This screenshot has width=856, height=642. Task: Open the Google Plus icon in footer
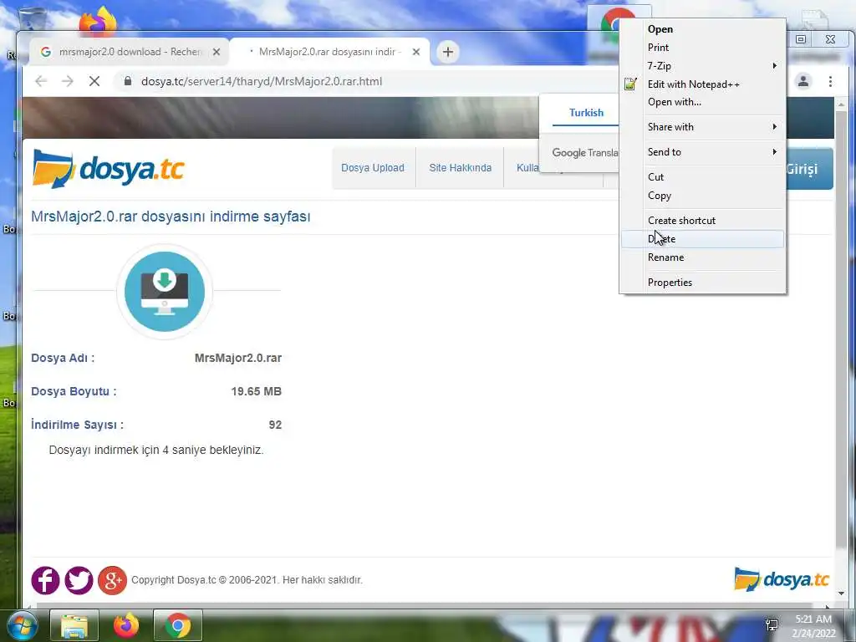coord(113,580)
